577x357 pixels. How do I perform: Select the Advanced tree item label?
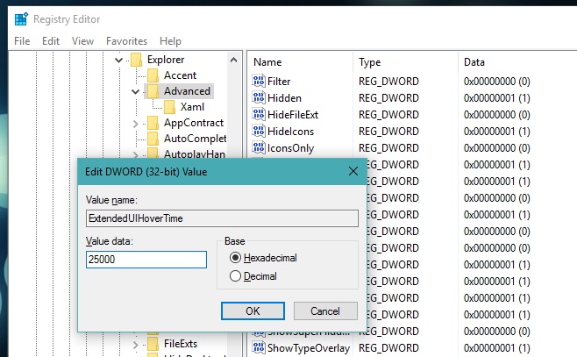(x=187, y=91)
